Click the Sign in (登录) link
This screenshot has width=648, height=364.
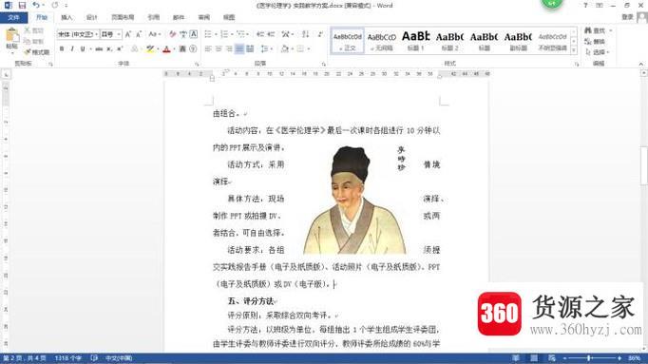tap(628, 17)
